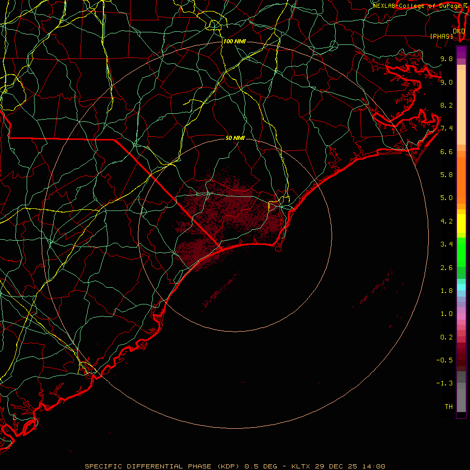470x470 pixels.
Task: Click the 3.4 scale value
Action: 446,244
